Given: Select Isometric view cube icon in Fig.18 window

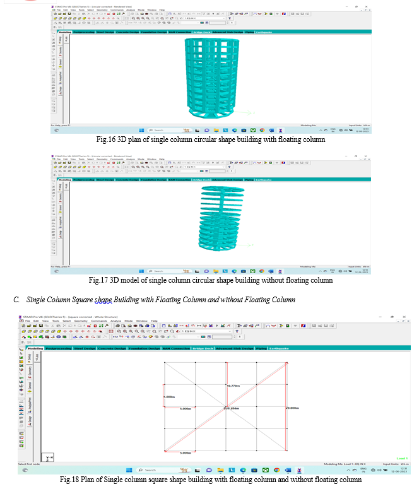Looking at the screenshot, I should coord(59,331).
